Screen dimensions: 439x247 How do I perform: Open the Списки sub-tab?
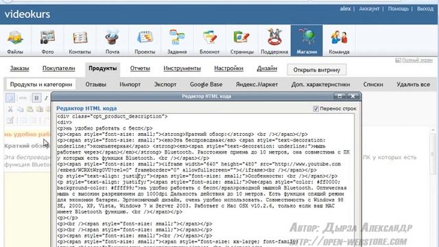coord(373,84)
